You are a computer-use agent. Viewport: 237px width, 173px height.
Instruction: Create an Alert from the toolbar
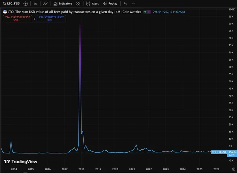(x=92, y=3)
